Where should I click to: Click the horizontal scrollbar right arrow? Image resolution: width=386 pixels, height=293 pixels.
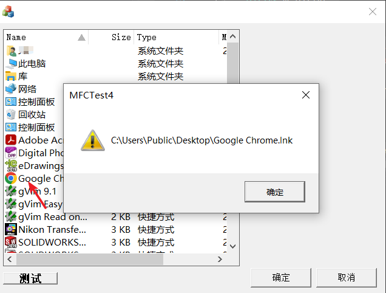(x=220, y=259)
